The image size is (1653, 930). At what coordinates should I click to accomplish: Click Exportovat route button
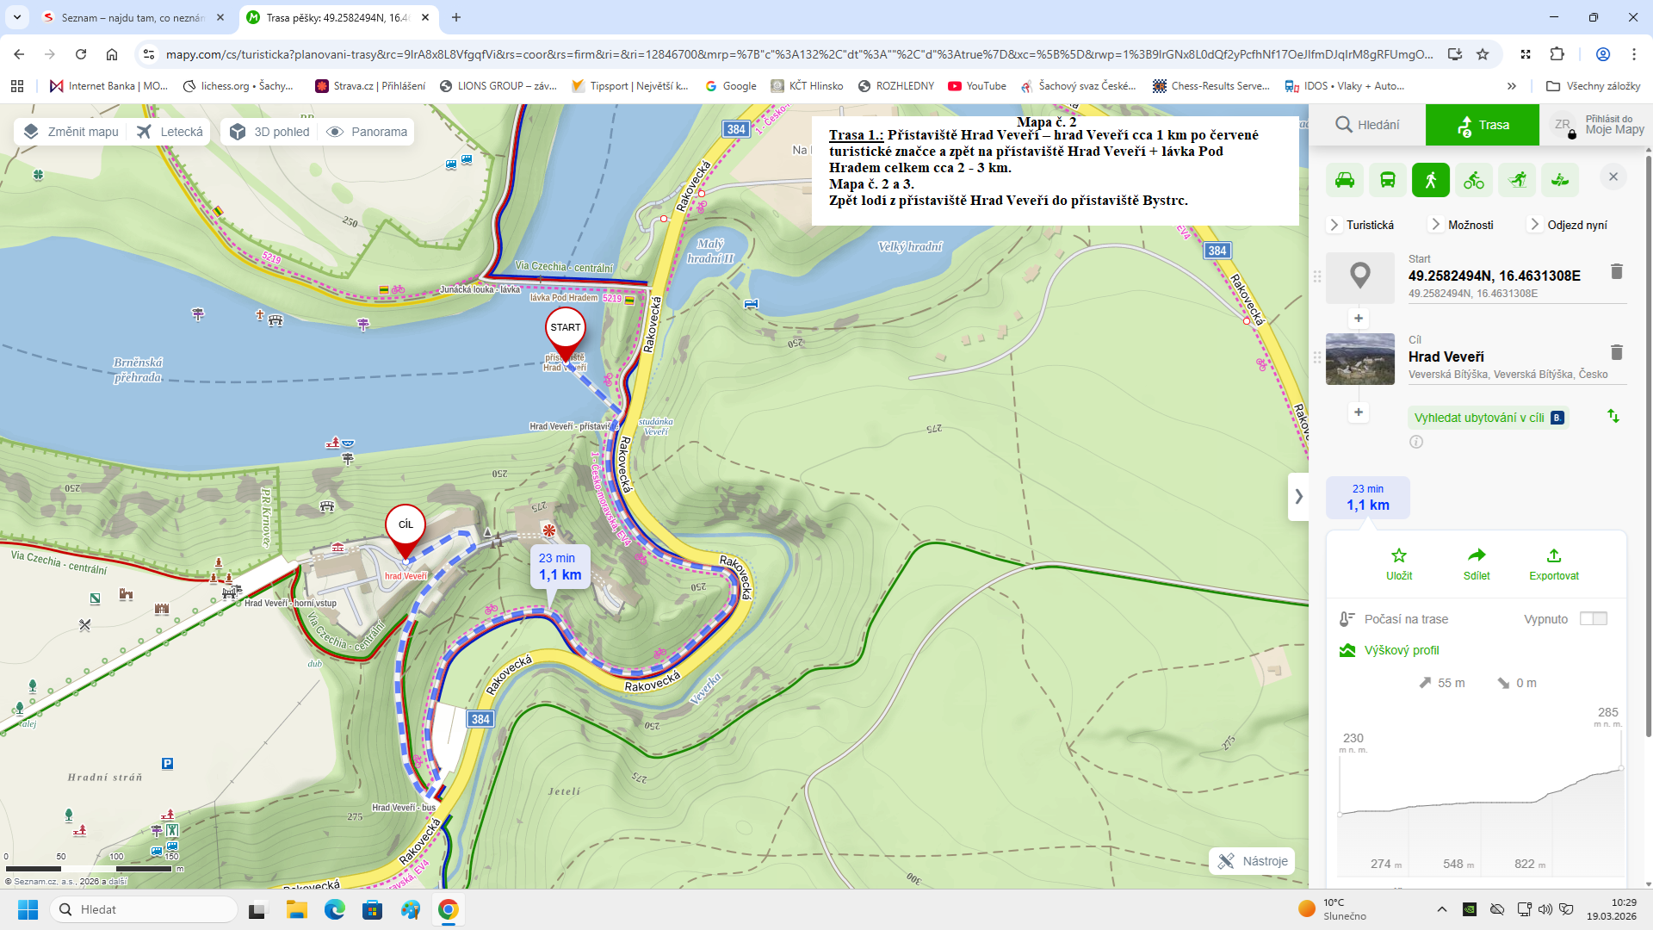click(x=1554, y=564)
